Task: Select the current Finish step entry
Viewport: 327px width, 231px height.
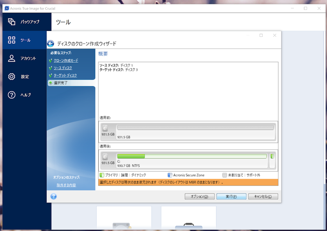Action: point(71,83)
